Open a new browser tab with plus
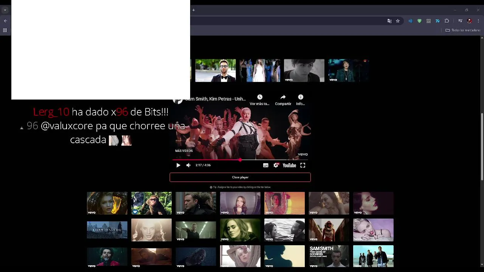Screen dimensions: 484x272 click(x=193, y=10)
